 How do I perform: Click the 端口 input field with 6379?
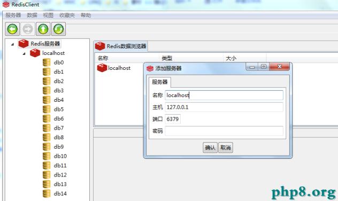pos(173,119)
